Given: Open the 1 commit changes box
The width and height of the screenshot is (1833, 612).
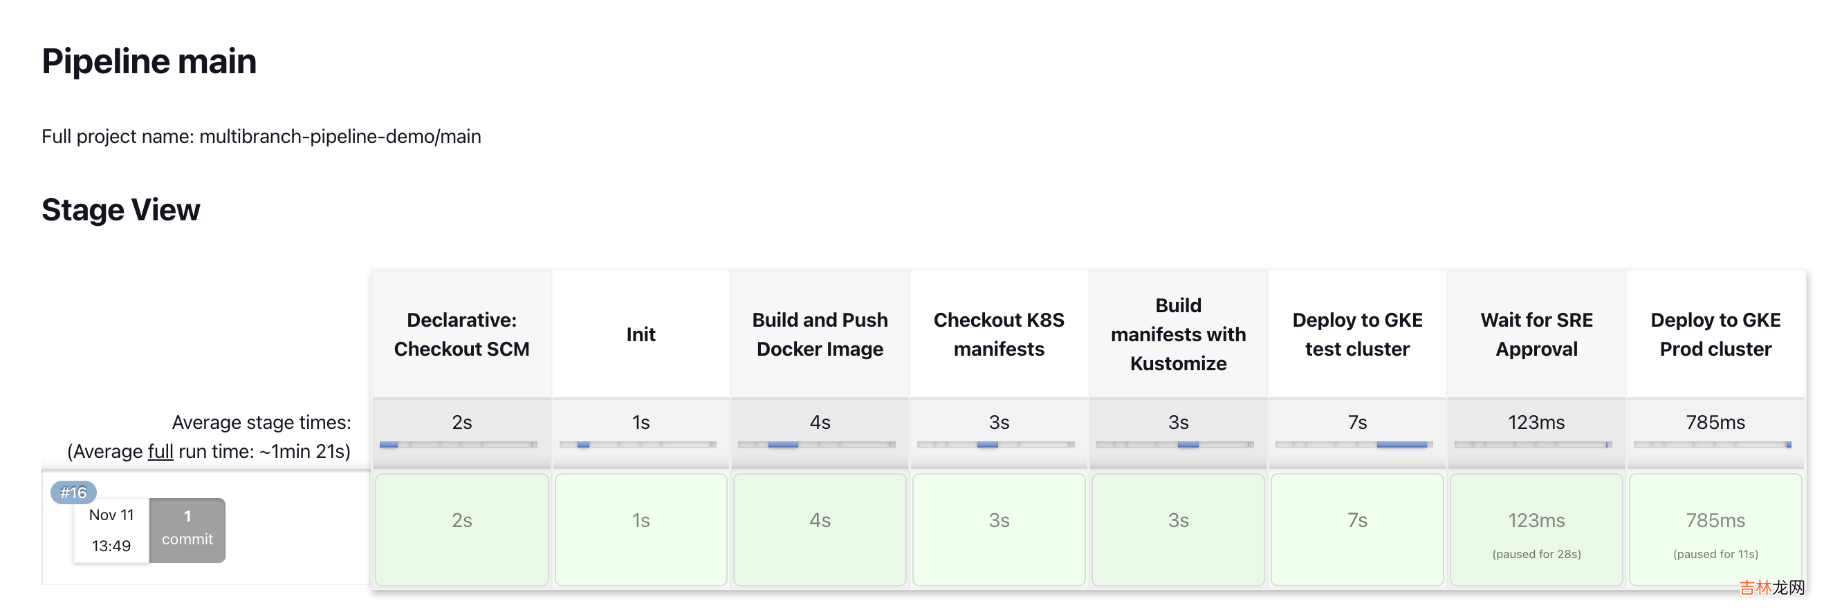Looking at the screenshot, I should click(187, 529).
